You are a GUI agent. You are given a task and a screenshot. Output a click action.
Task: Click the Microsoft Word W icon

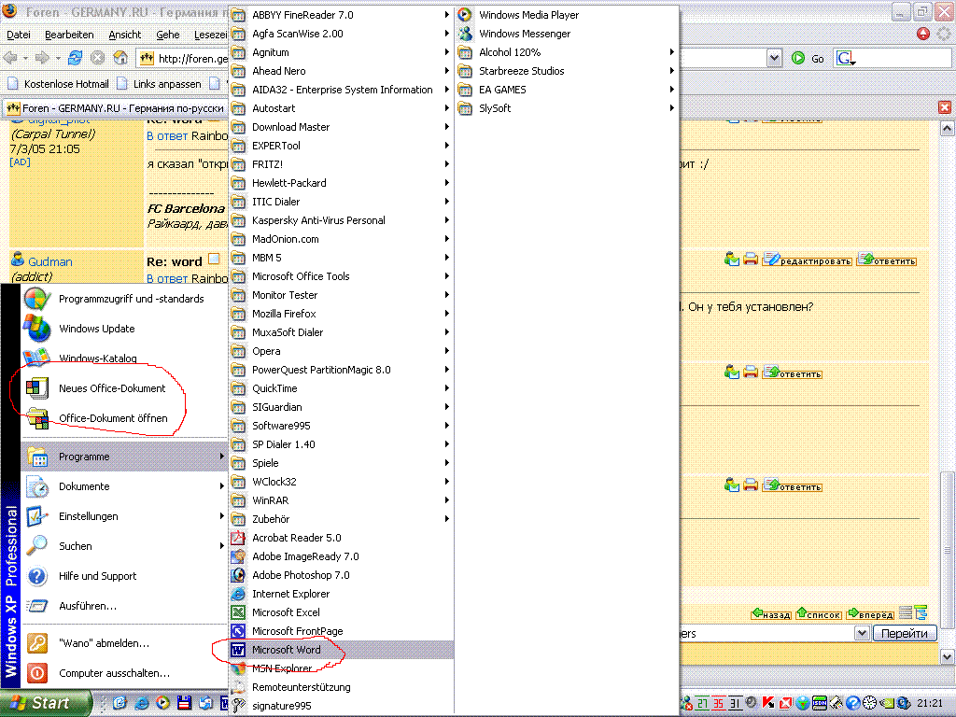tap(238, 650)
